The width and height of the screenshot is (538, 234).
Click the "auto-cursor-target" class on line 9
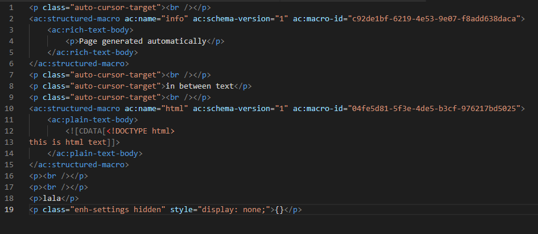tap(116, 97)
